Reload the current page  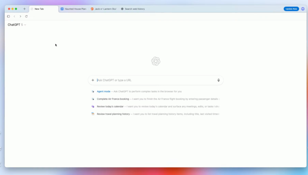click(26, 17)
